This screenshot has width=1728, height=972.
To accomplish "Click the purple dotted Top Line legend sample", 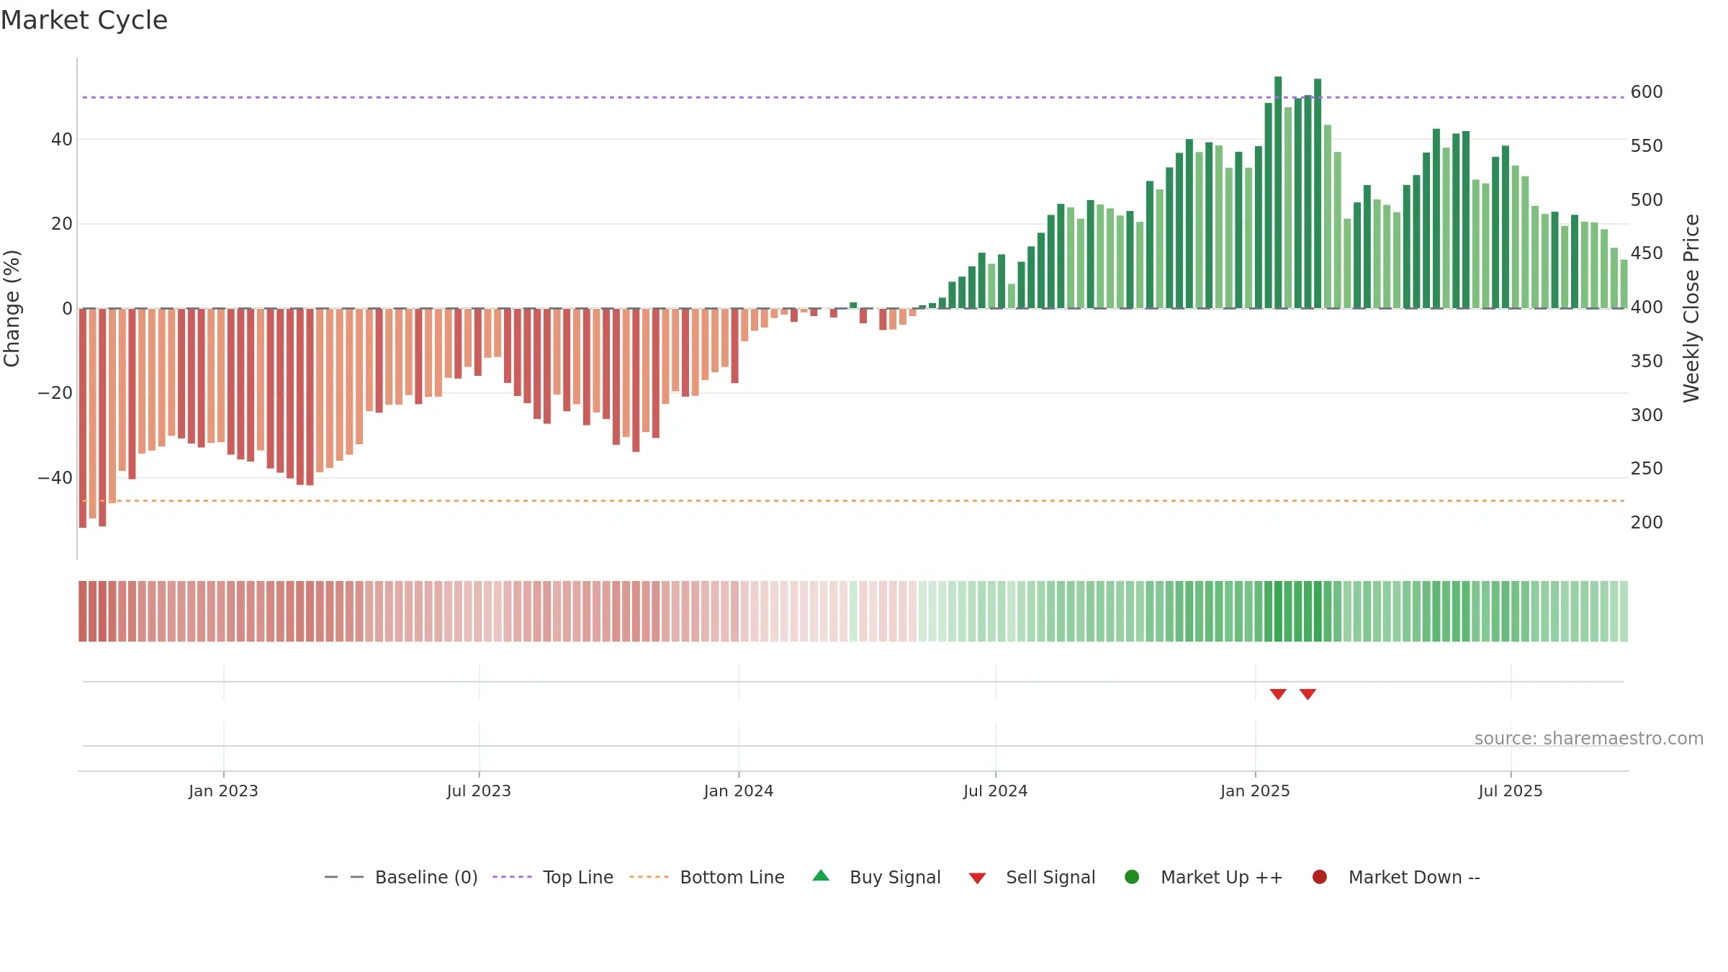I will [x=512, y=877].
